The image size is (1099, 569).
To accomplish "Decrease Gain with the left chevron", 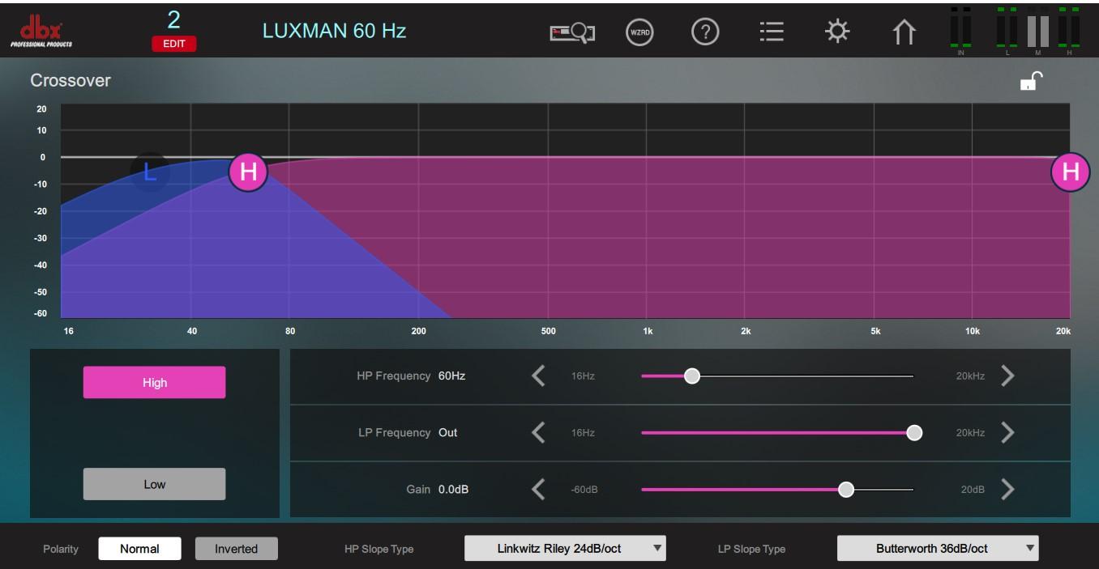I will (x=538, y=489).
